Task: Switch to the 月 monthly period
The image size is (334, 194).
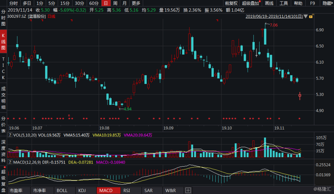Action: pos(124,3)
